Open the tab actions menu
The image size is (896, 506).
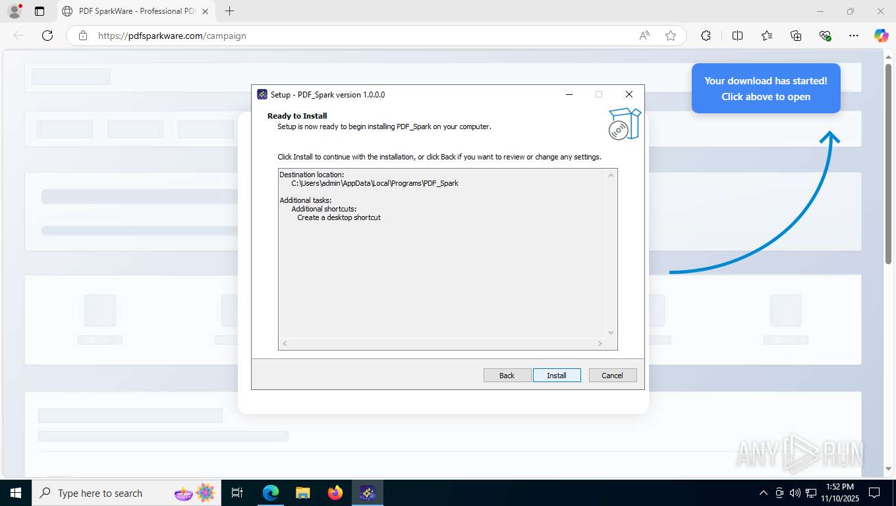40,11
